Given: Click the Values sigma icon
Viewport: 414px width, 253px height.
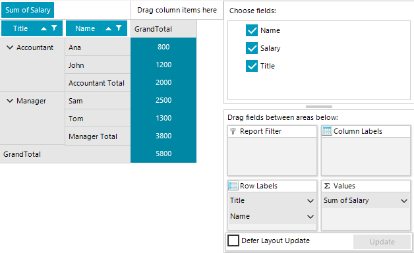Looking at the screenshot, I should point(327,186).
